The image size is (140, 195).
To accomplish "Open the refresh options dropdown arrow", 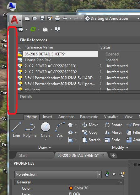I will point(39,29).
